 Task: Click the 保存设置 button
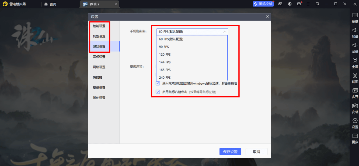tap(230, 152)
